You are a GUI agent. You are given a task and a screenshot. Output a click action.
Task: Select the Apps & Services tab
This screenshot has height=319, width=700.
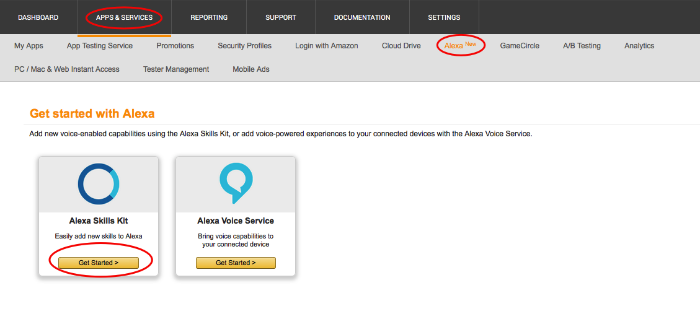point(124,17)
